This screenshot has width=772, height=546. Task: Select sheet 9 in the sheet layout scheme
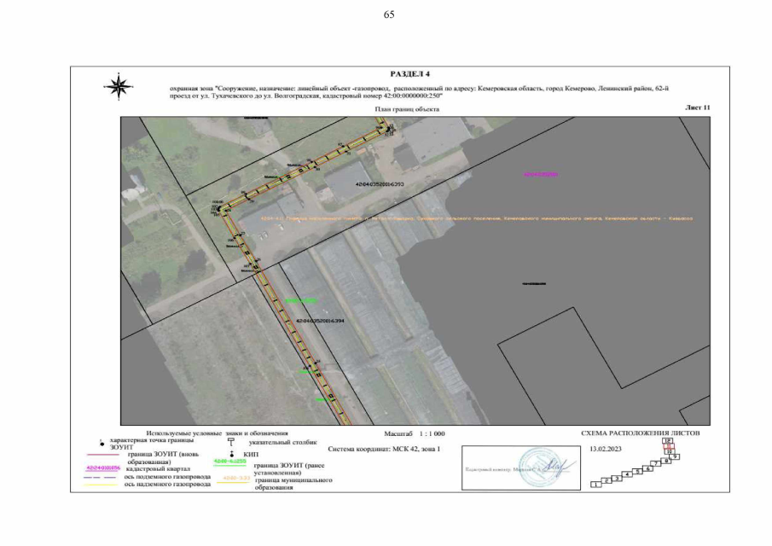[x=675, y=457]
